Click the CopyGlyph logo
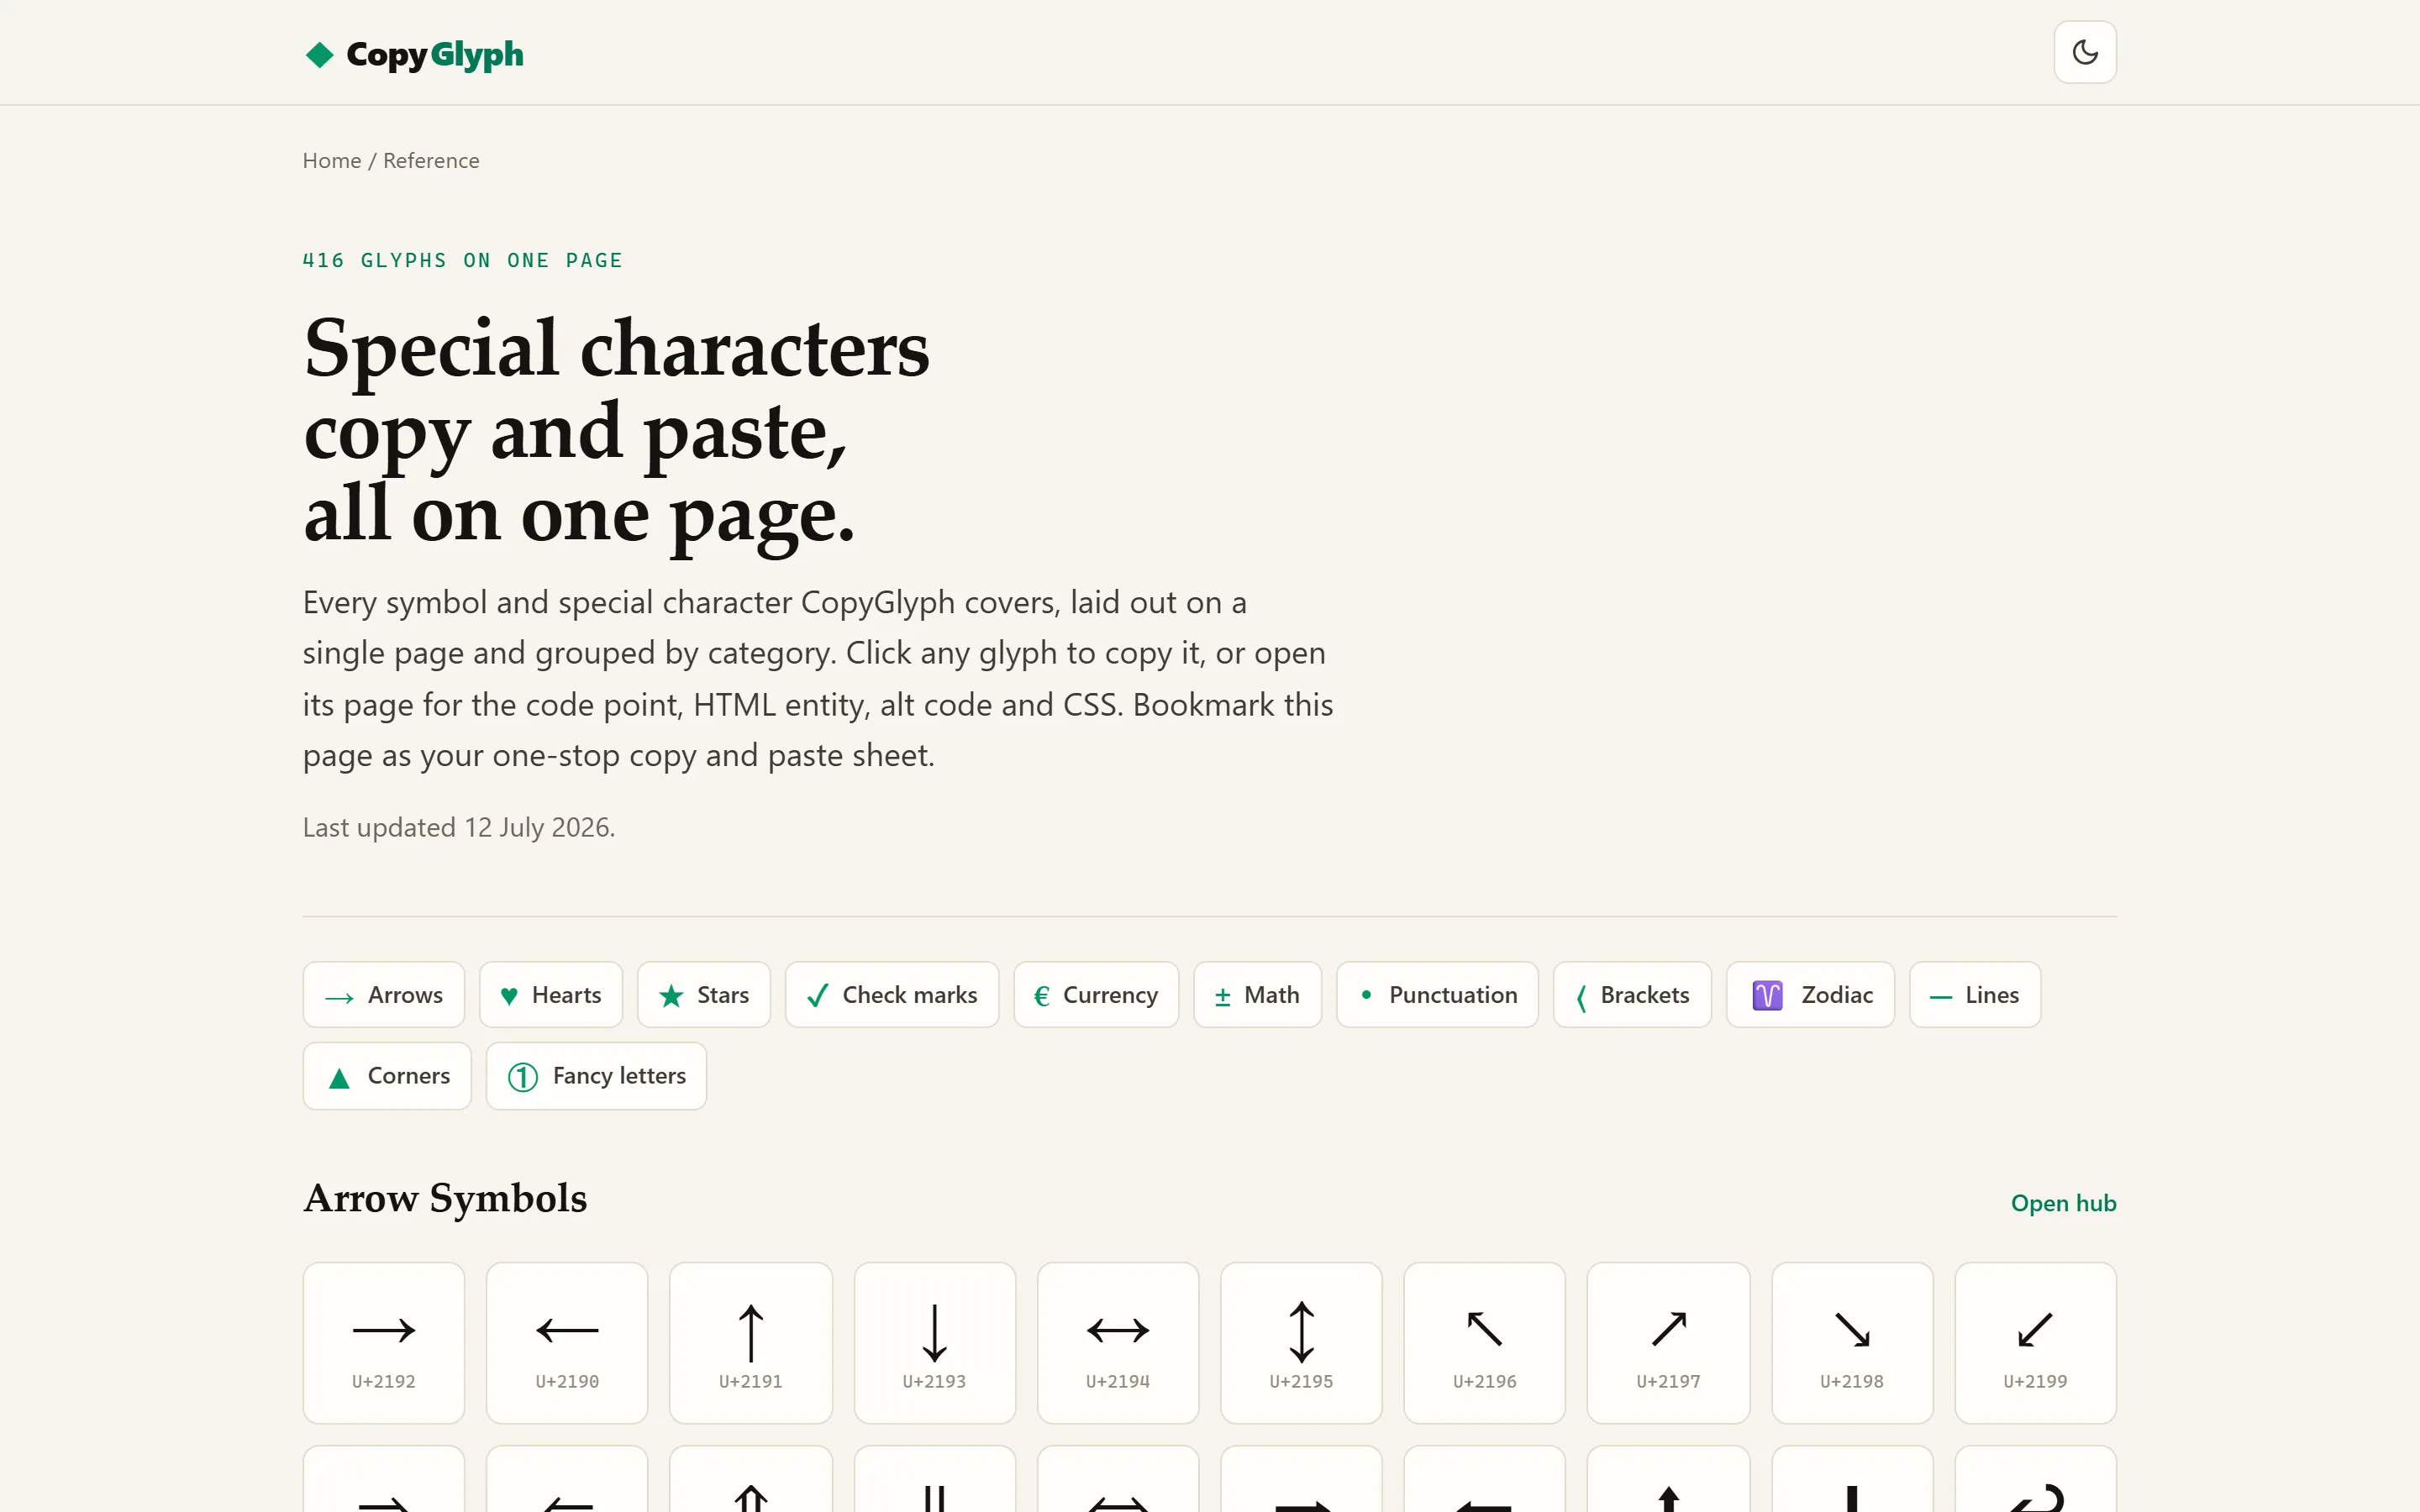This screenshot has height=1512, width=2420. [413, 54]
